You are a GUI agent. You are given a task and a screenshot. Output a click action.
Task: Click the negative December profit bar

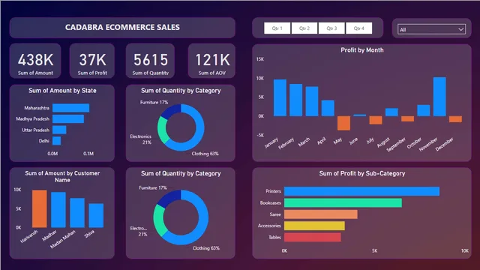coord(455,119)
